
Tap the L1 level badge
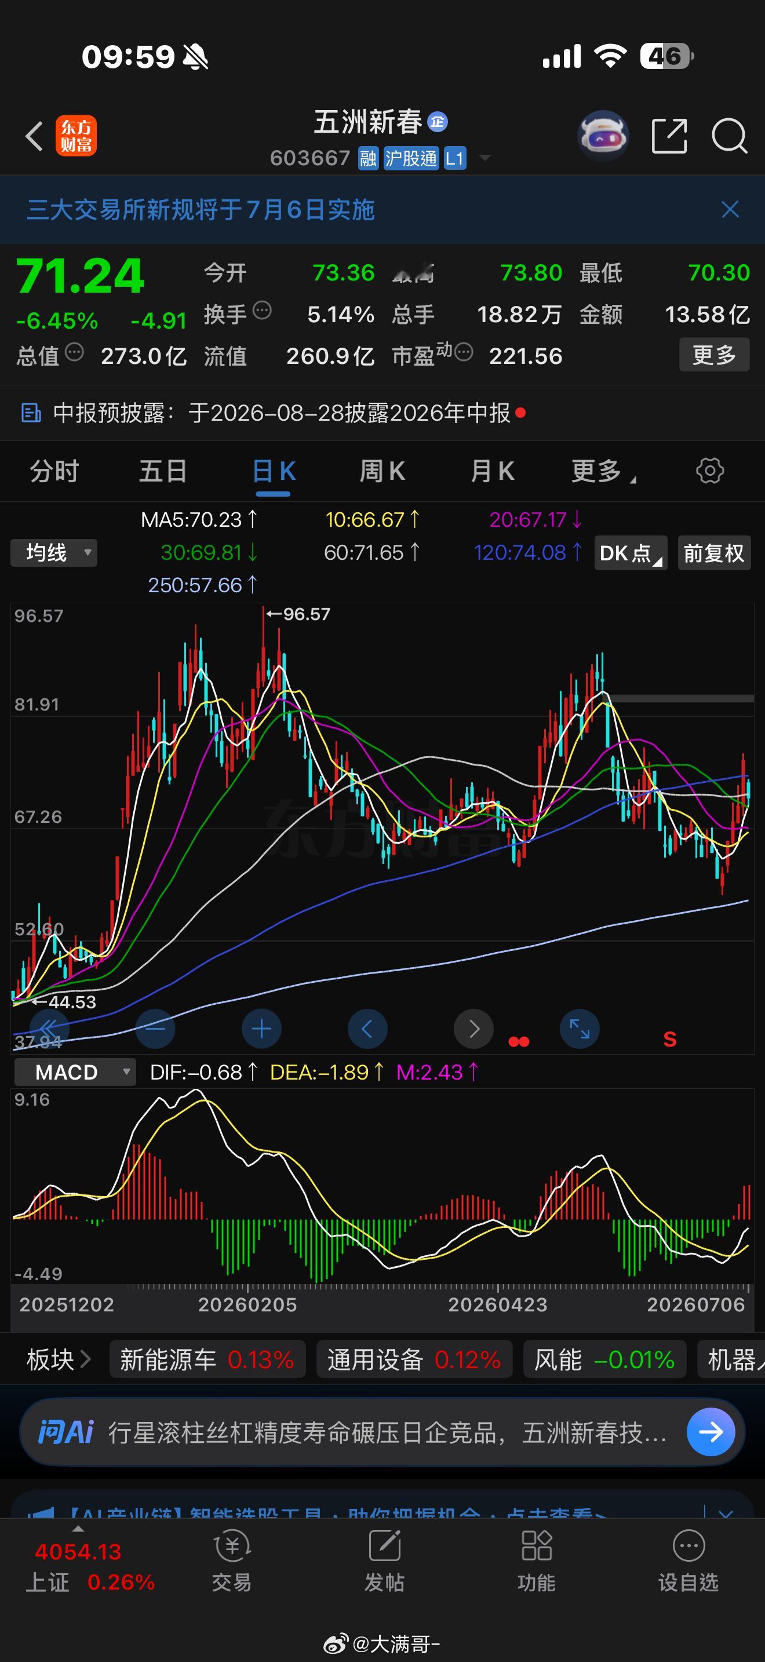tap(455, 158)
